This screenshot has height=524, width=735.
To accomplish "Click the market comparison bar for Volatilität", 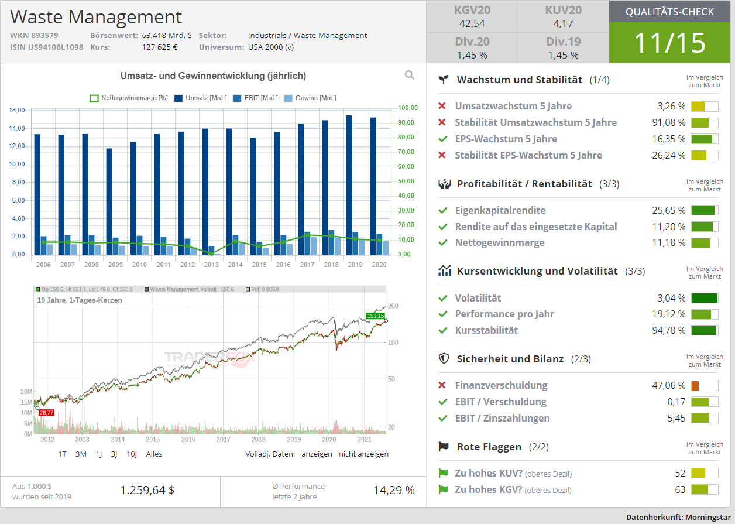I will click(x=705, y=298).
